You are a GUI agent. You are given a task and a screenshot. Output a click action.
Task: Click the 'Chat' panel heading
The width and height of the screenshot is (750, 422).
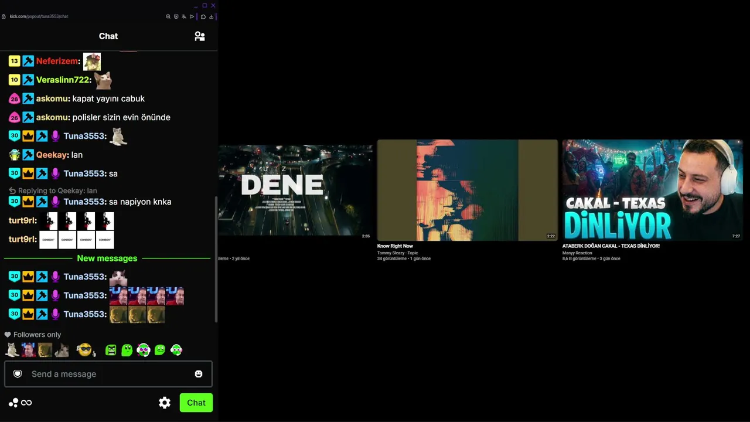(x=108, y=36)
